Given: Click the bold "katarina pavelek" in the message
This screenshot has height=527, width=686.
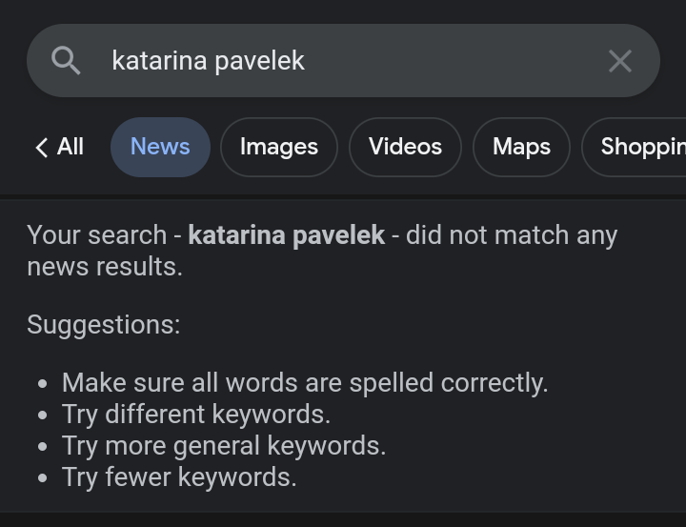Looking at the screenshot, I should 286,234.
